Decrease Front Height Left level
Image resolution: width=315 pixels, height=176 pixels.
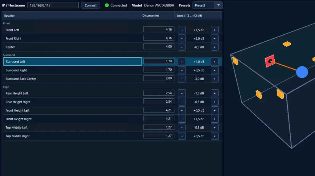point(181,110)
